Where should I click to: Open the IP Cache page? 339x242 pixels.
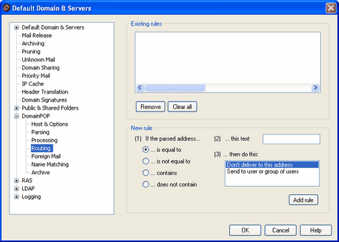coord(33,84)
